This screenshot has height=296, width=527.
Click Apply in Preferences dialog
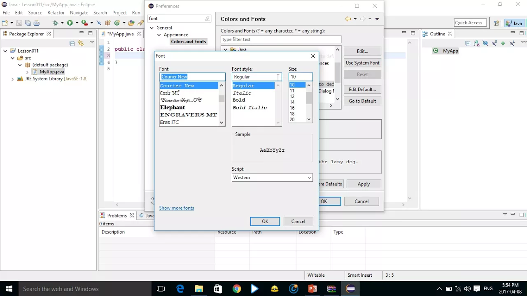point(364,184)
